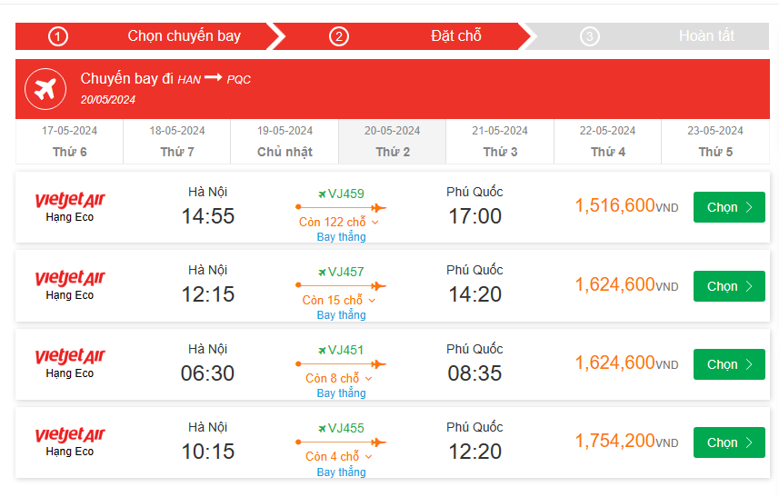Choose the VJ455 flight with Chọn button
This screenshot has width=779, height=497.
click(x=729, y=442)
